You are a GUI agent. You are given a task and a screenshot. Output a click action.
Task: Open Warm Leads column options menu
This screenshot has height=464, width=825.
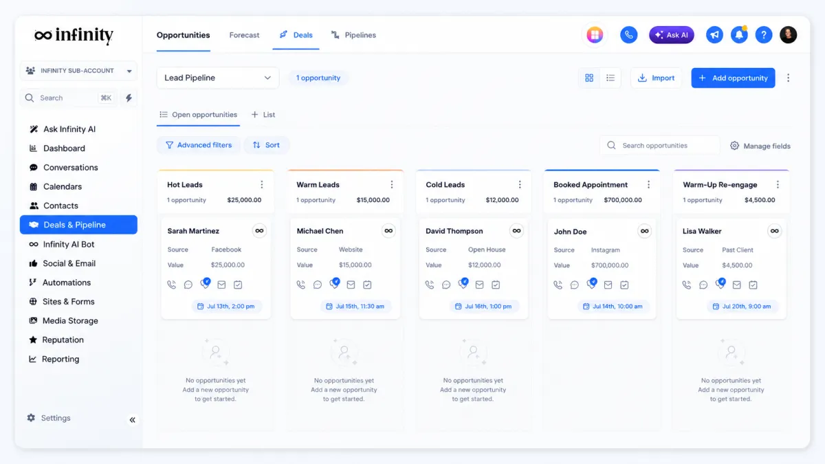coord(392,185)
